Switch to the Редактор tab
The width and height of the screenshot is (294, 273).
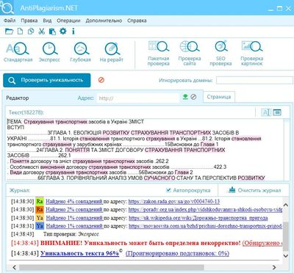[x=18, y=98]
